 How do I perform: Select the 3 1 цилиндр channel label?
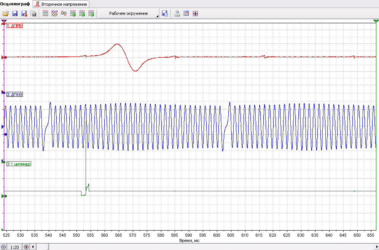[19, 164]
